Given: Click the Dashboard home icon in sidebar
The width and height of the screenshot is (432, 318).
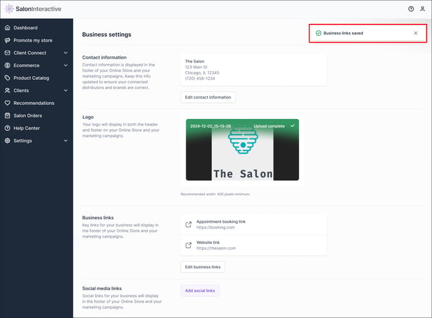Looking at the screenshot, I should tap(7, 28).
